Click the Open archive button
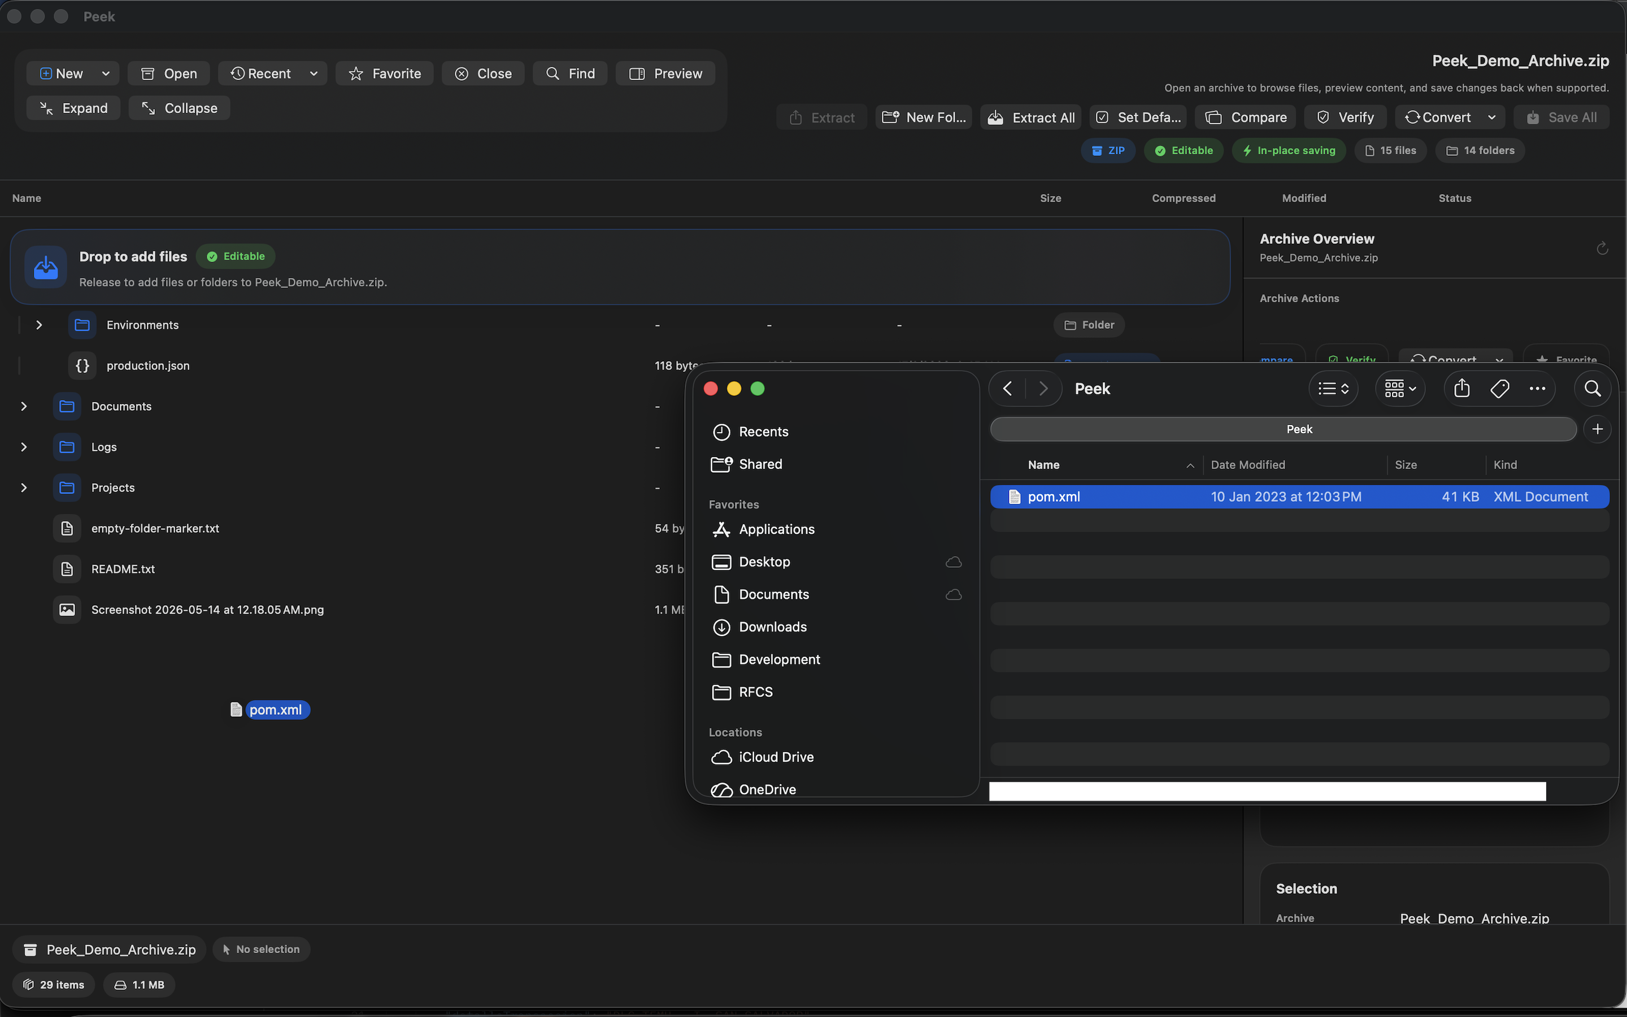Image resolution: width=1627 pixels, height=1017 pixels. [x=169, y=73]
